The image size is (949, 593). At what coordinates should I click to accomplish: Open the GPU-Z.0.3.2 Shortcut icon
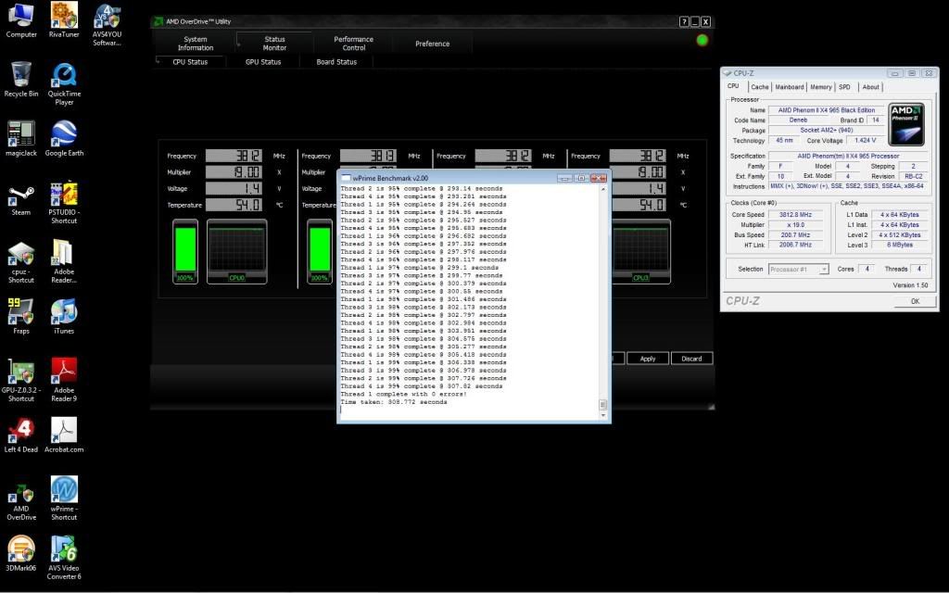tap(21, 381)
